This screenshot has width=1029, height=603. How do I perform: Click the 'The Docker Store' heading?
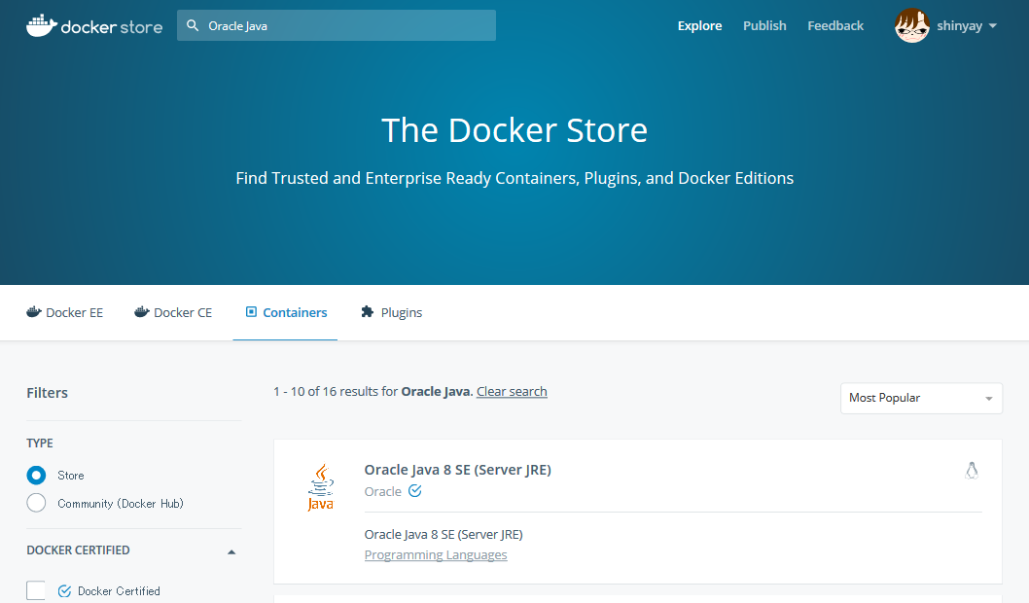514,130
